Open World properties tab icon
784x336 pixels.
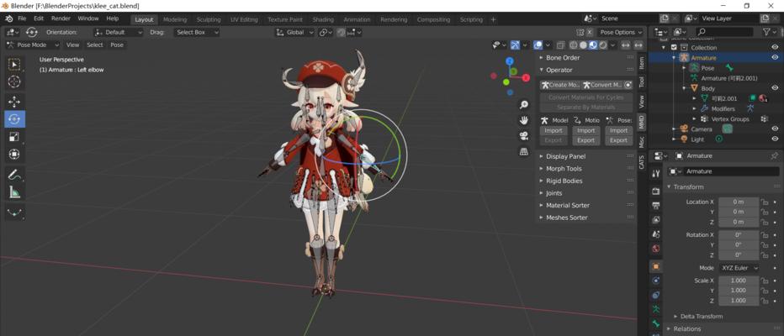coord(656,249)
